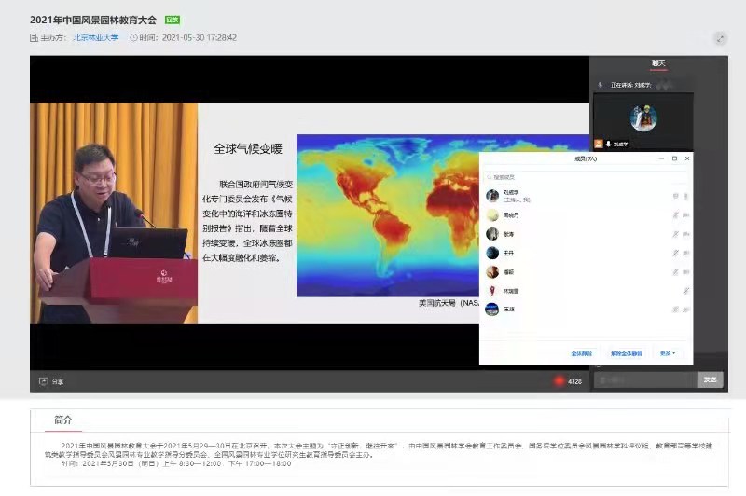Click the chat icon in host row
Viewport: 746px width, 496px height.
click(x=675, y=196)
